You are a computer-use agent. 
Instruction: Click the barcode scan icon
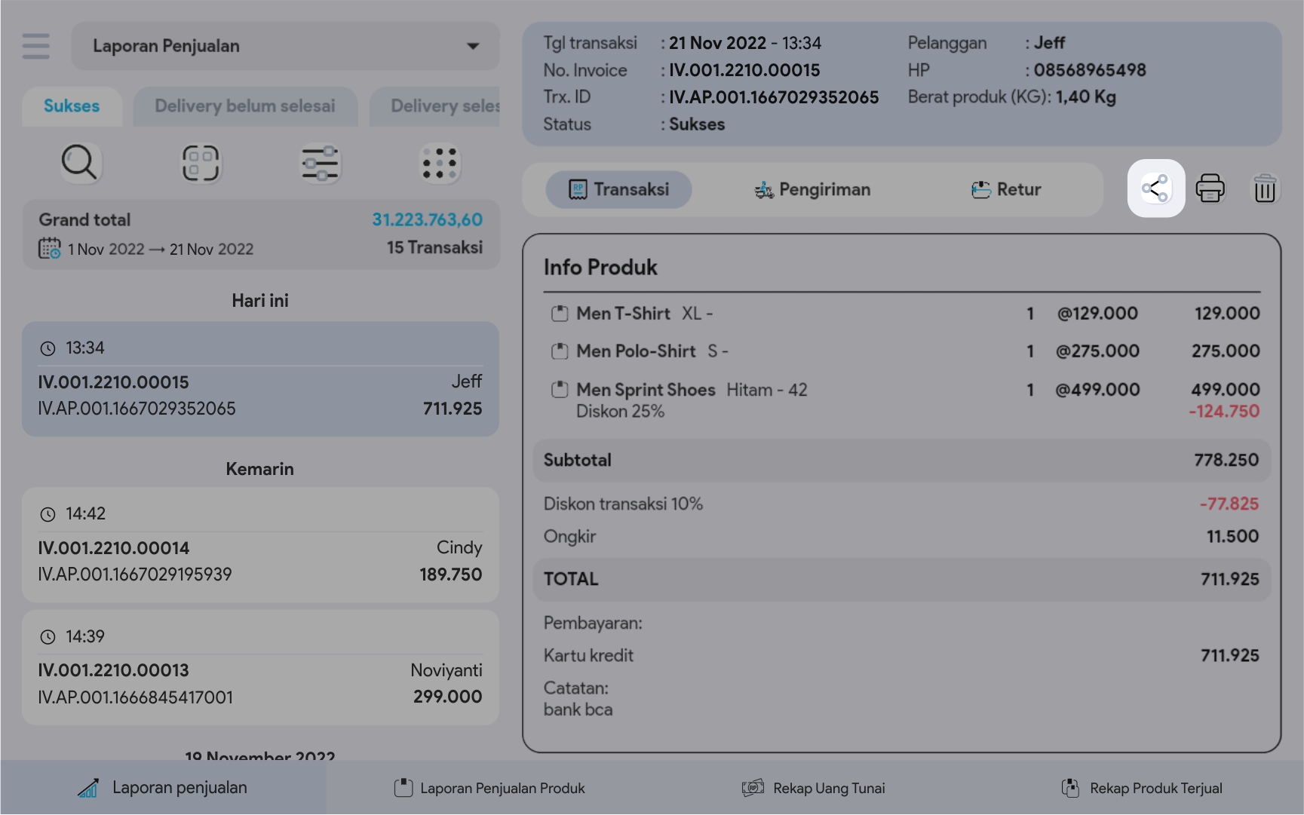point(200,163)
